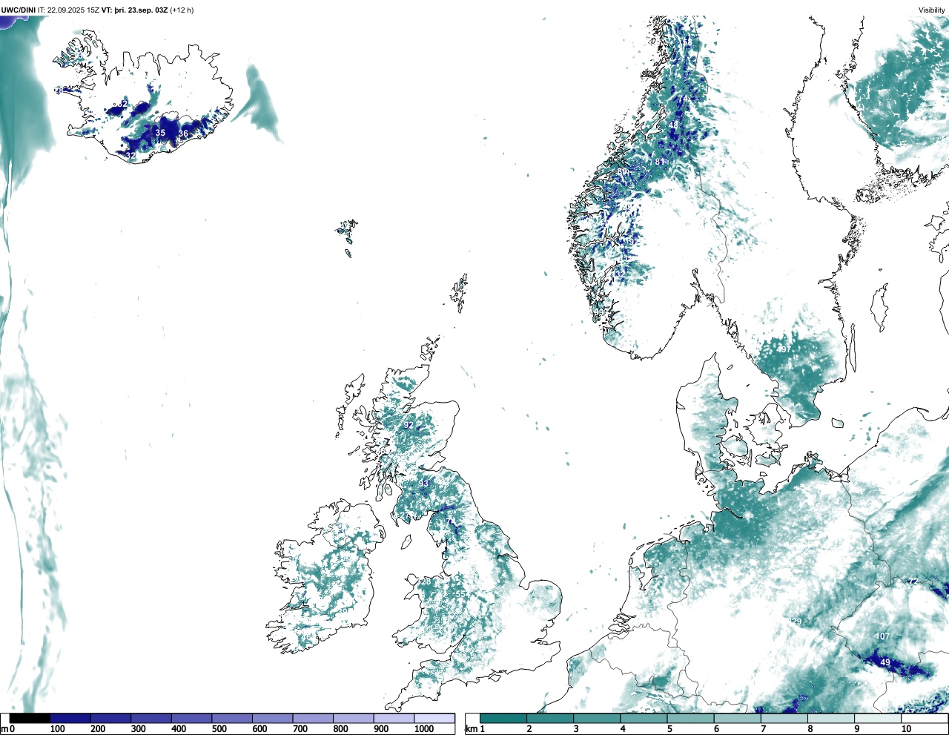Image resolution: width=949 pixels, height=735 pixels.
Task: Click the '1000' legend tick label
Action: click(x=424, y=729)
